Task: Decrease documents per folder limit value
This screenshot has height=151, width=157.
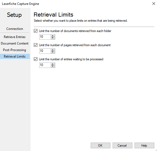Action: [53, 38]
